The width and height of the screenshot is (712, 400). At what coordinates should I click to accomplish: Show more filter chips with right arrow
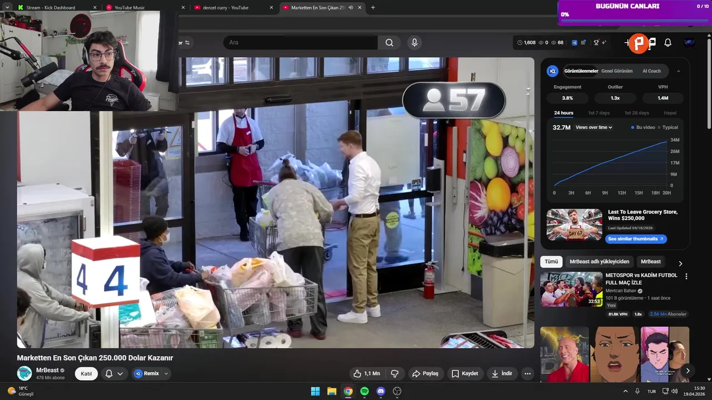click(680, 263)
